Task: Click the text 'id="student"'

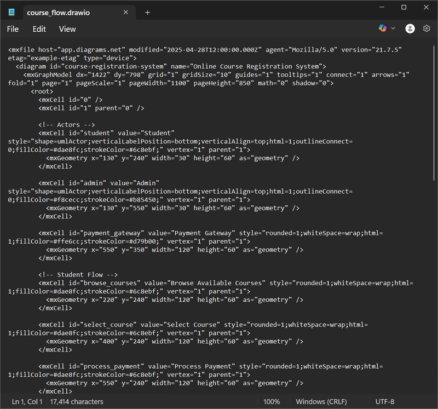Action: pyautogui.click(x=91, y=133)
